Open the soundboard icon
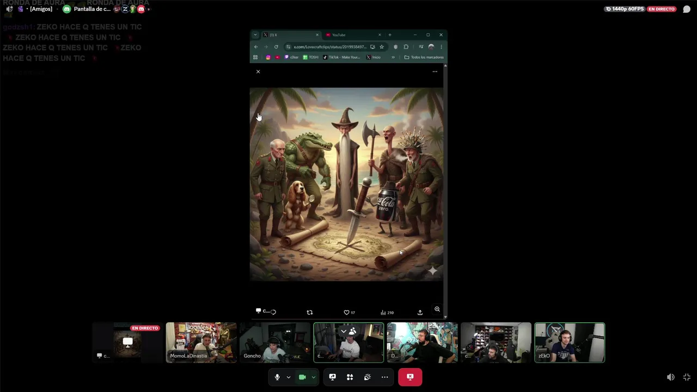697x392 pixels. point(367,377)
